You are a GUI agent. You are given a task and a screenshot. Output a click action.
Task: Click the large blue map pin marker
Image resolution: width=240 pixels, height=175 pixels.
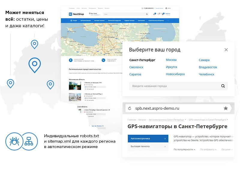[x=34, y=64]
